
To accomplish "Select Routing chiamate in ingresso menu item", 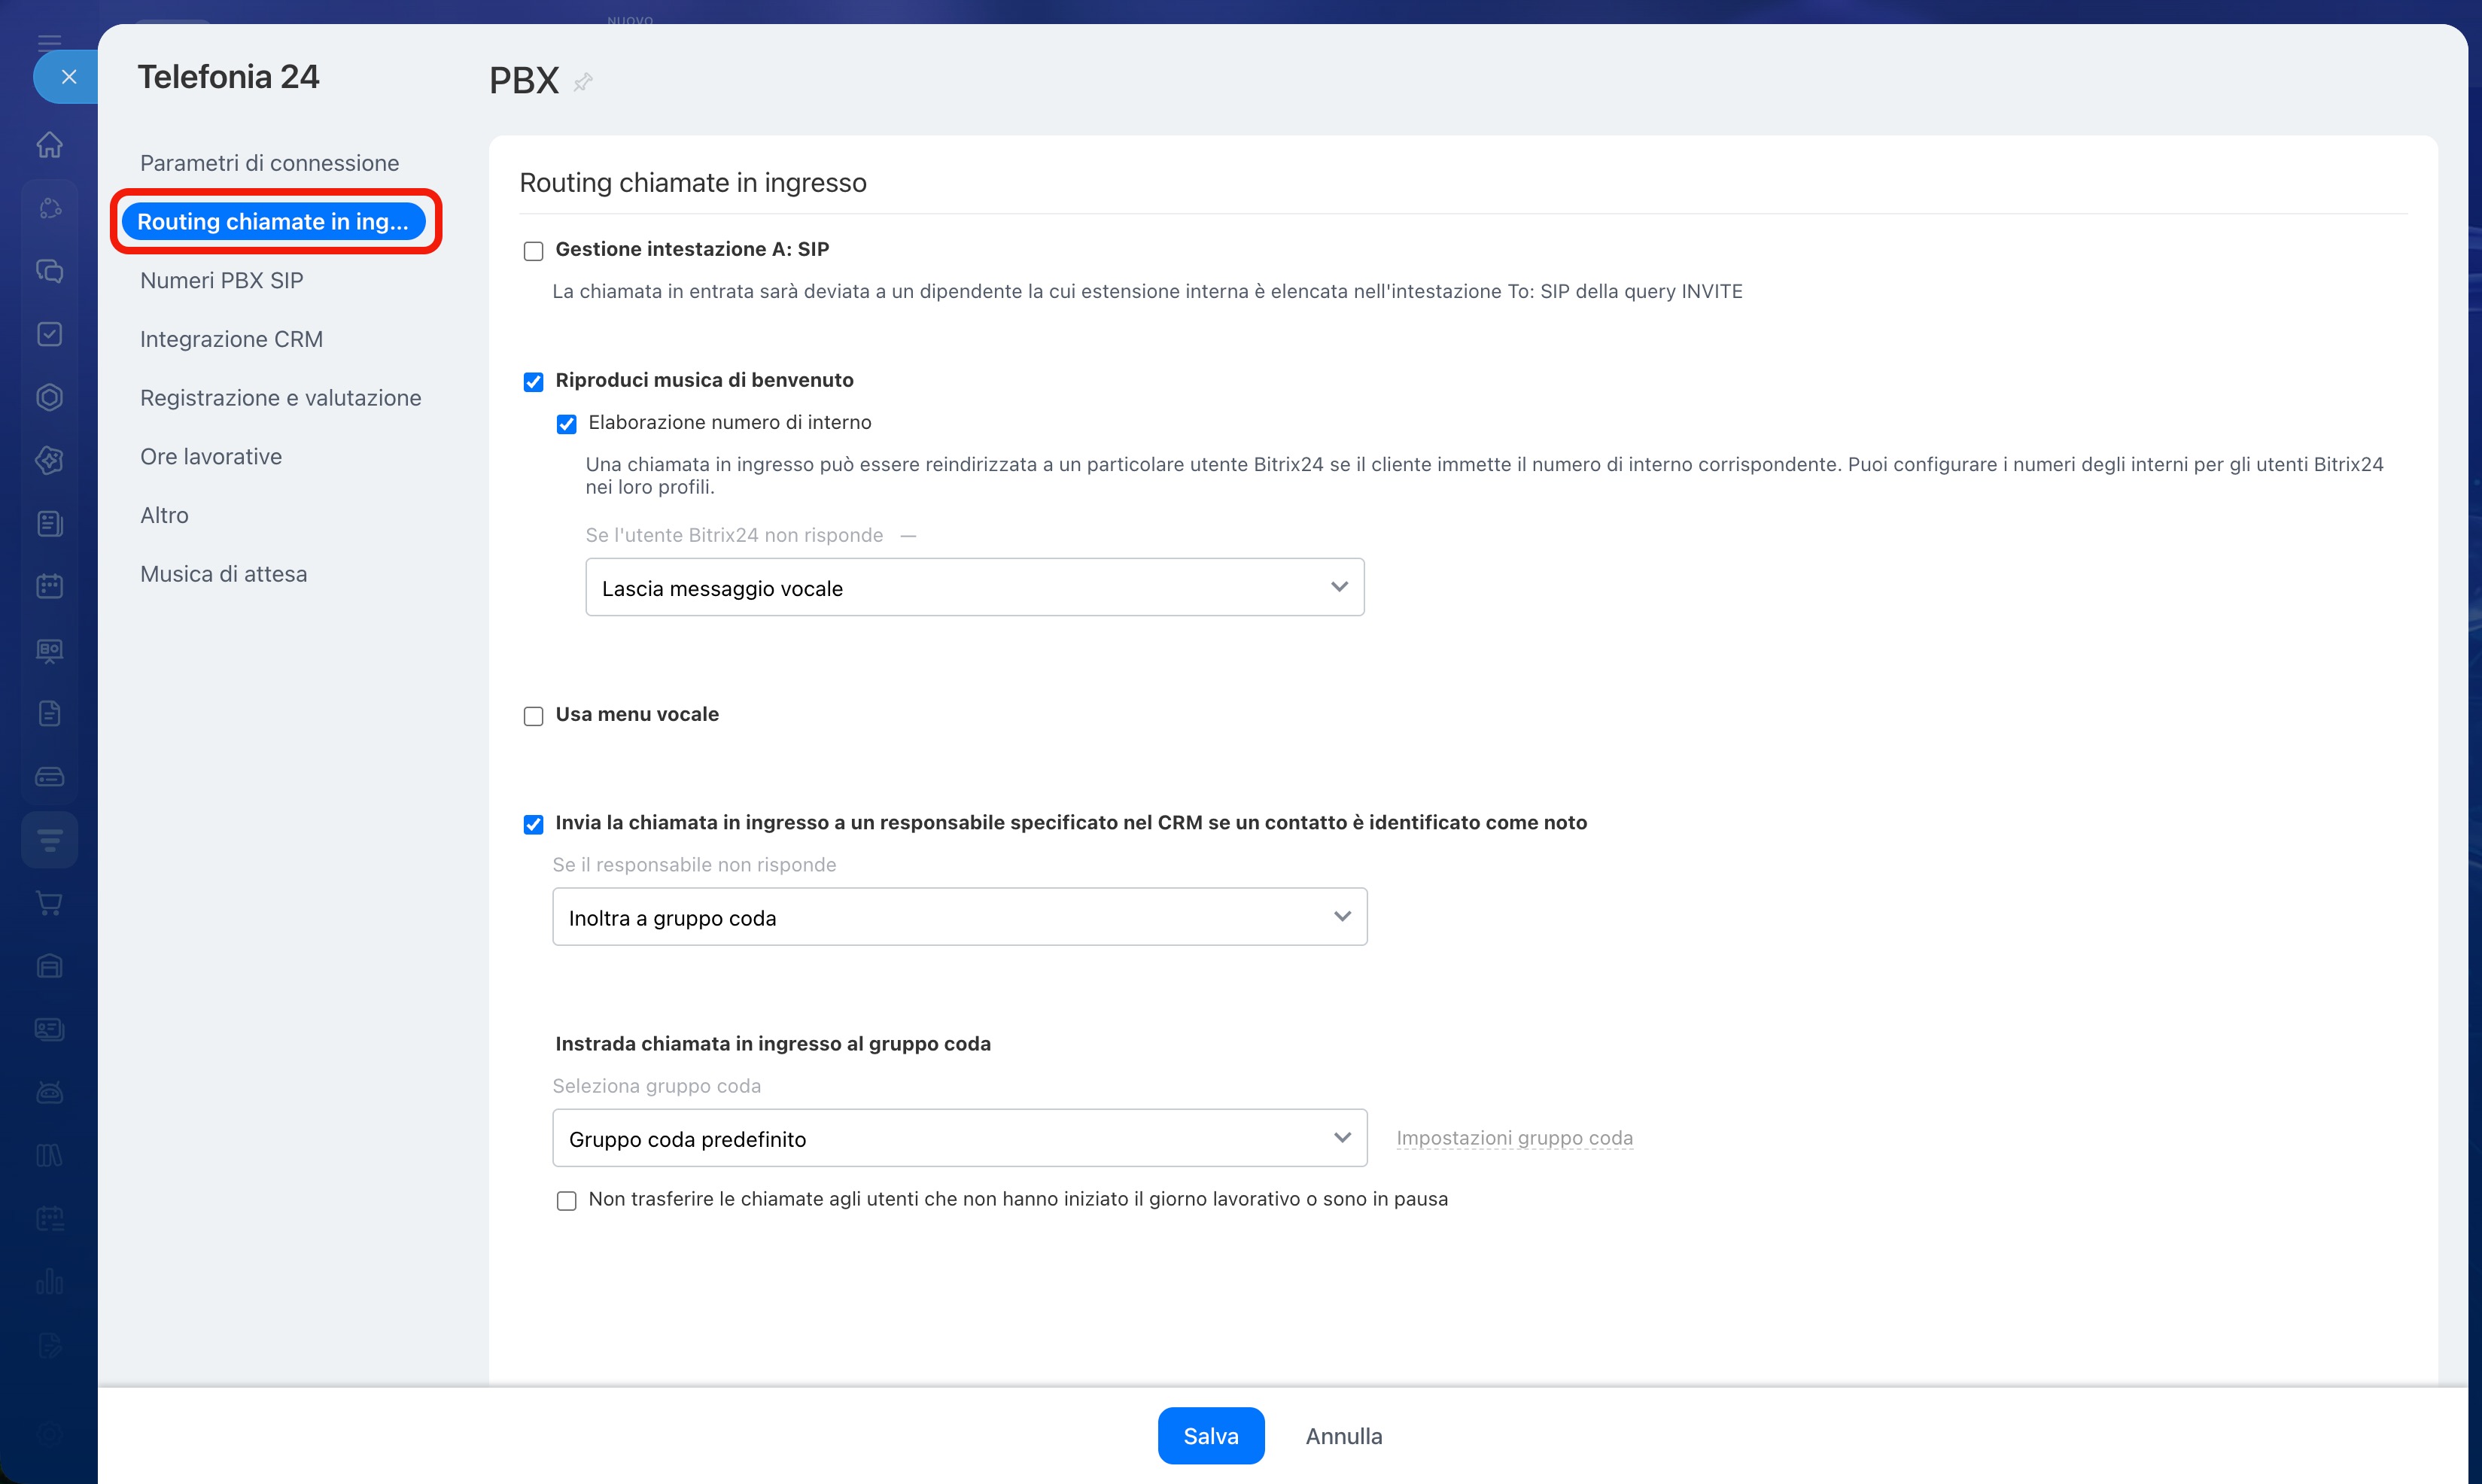I will pos(273,221).
